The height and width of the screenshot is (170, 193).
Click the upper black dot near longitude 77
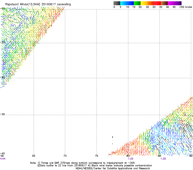coord(112,137)
